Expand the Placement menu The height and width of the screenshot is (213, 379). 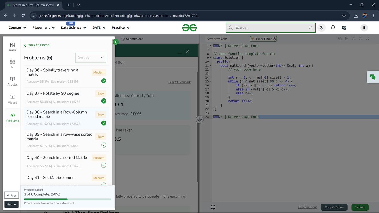pos(44,28)
